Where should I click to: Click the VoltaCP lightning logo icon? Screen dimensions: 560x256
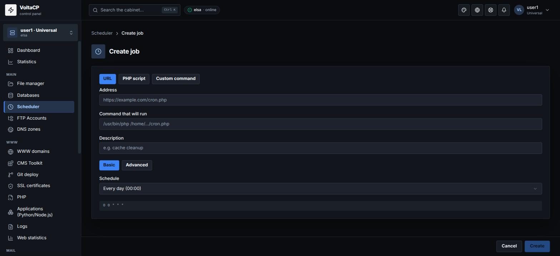pos(11,10)
